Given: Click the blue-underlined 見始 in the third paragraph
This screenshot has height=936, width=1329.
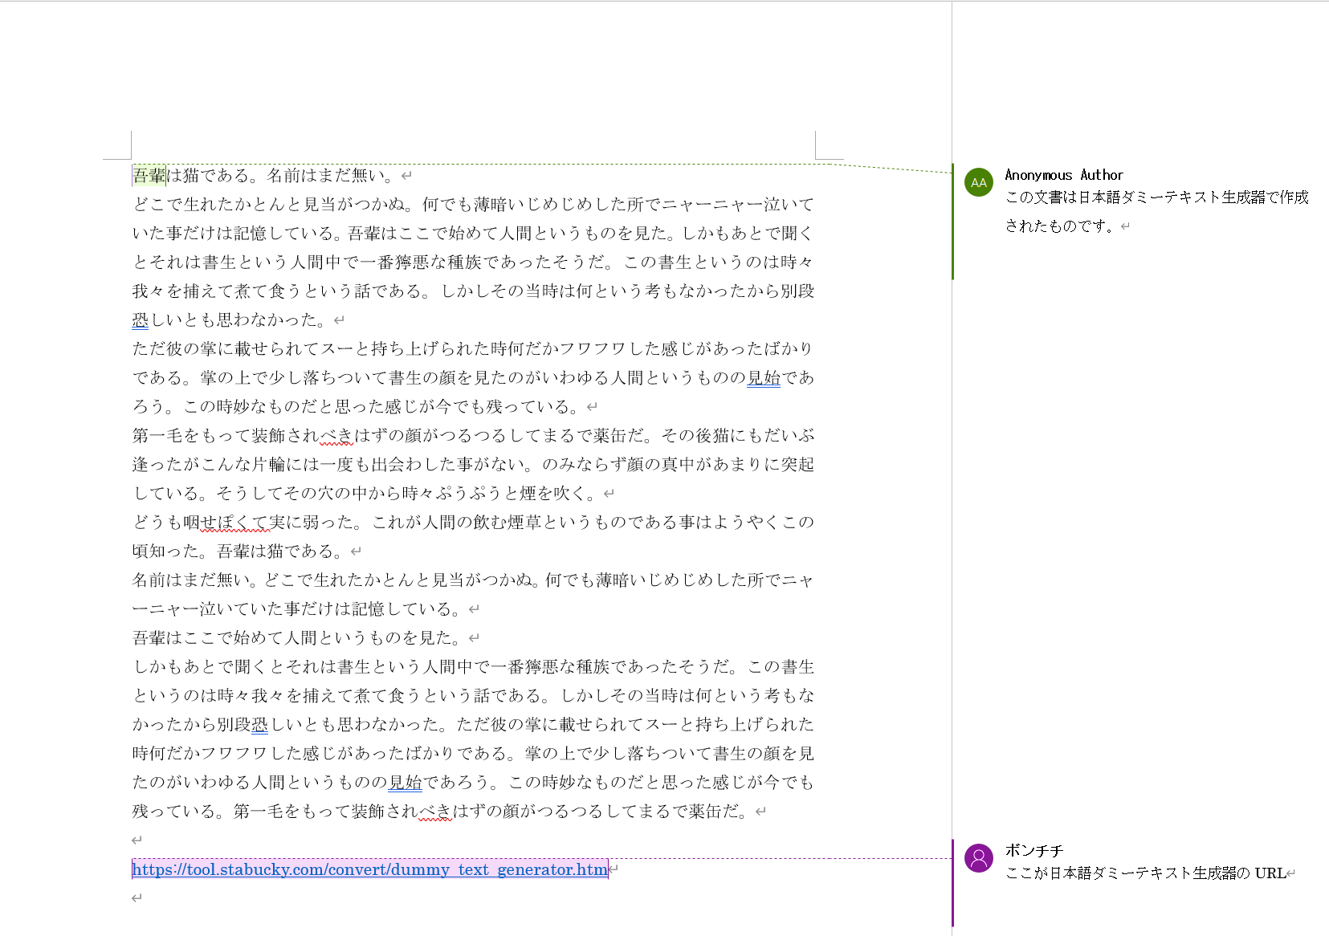Looking at the screenshot, I should (764, 378).
